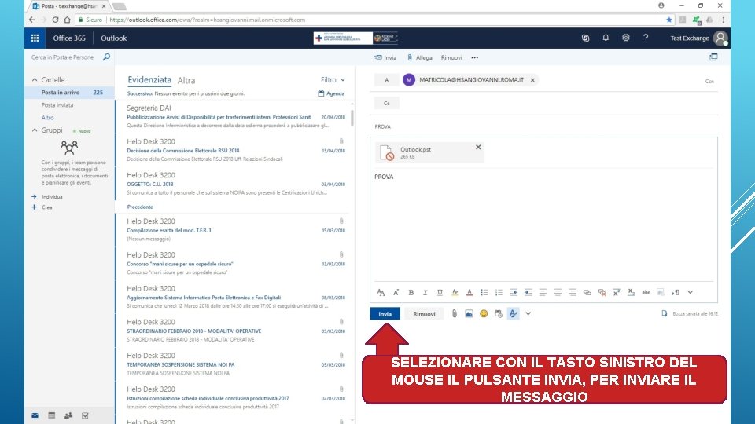
Task: Click the bottom Rimuovi button
Action: coord(424,314)
